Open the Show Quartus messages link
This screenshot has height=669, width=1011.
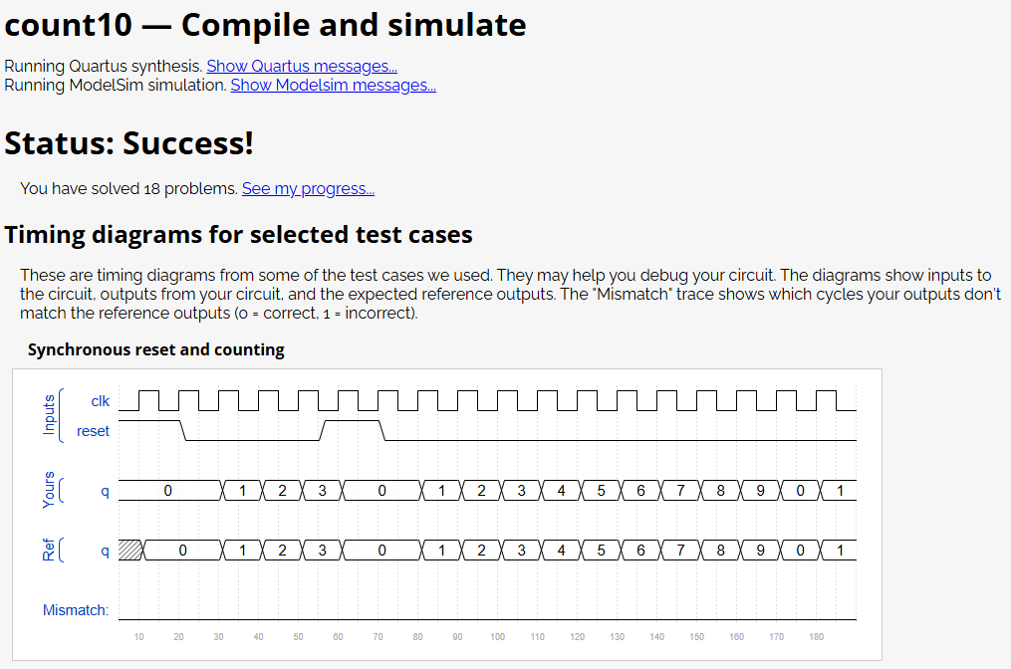(302, 67)
